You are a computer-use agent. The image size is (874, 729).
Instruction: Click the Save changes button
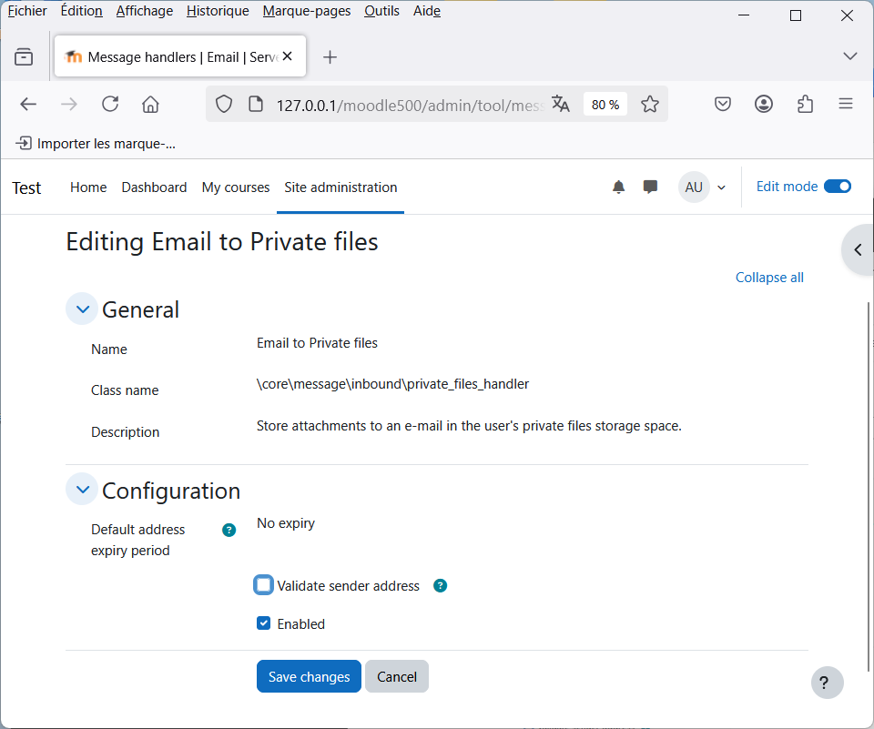(x=309, y=676)
